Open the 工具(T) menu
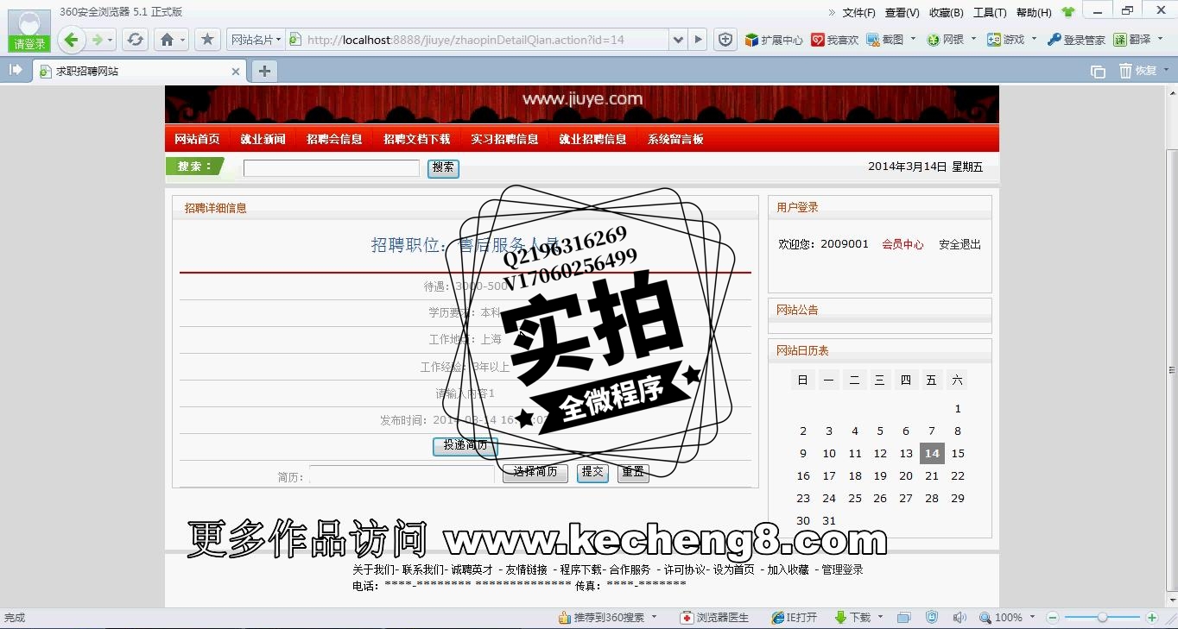1178x629 pixels. tap(990, 13)
